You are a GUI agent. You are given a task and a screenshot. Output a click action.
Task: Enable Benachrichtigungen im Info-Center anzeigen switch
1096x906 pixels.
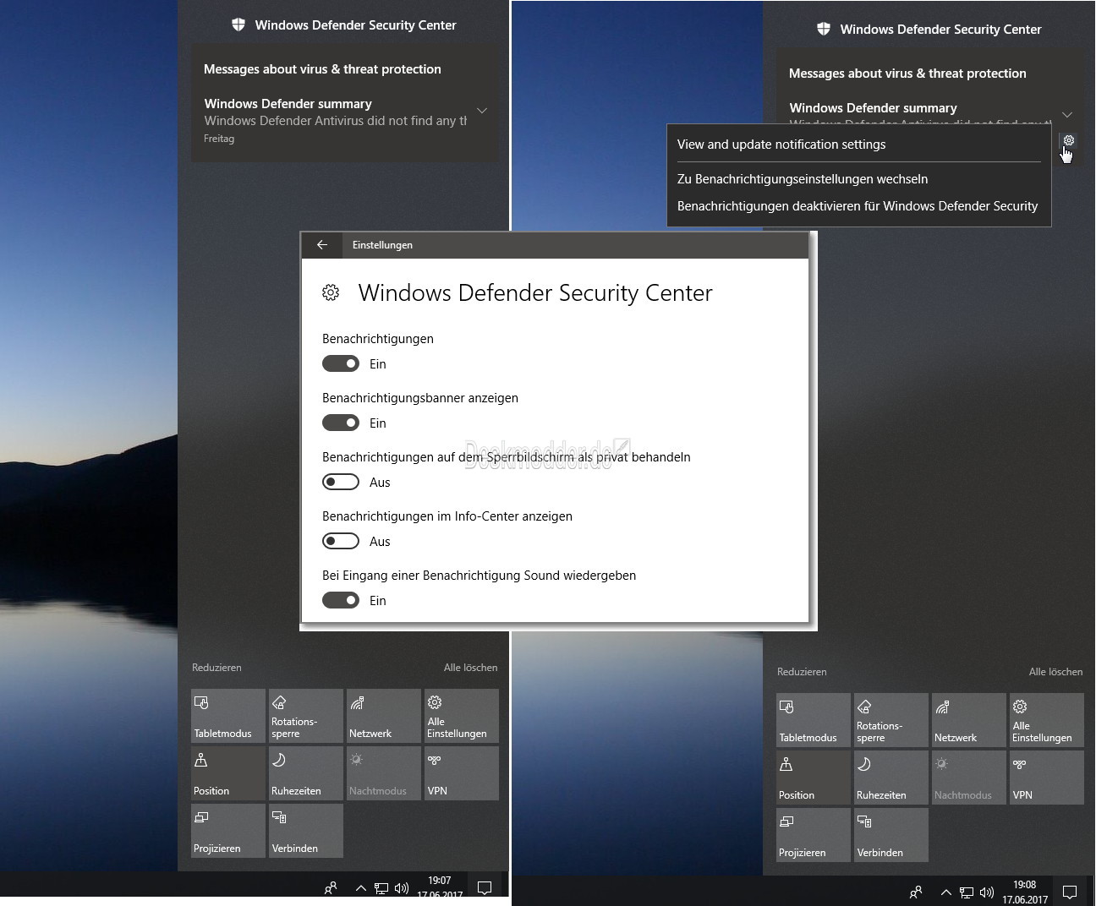pos(341,541)
